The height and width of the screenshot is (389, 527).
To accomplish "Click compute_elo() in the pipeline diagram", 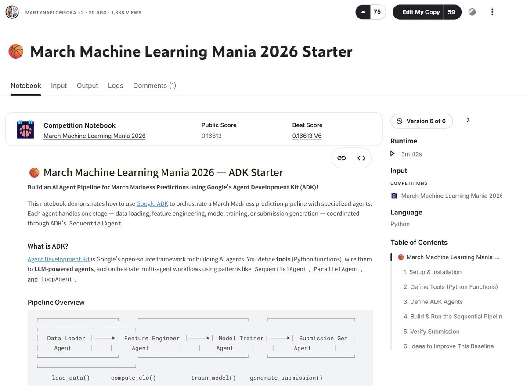I will click(134, 378).
